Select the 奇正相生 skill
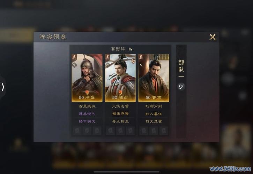 click(x=120, y=121)
